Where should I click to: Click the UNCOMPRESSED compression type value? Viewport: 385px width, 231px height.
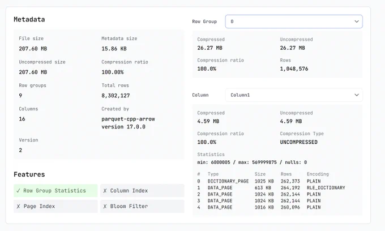pos(298,142)
